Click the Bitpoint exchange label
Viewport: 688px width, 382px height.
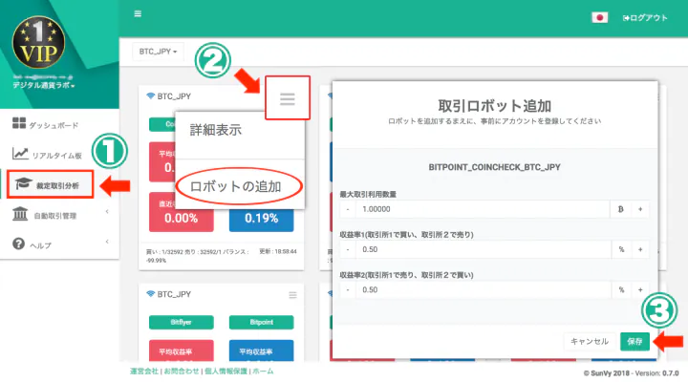(x=262, y=323)
